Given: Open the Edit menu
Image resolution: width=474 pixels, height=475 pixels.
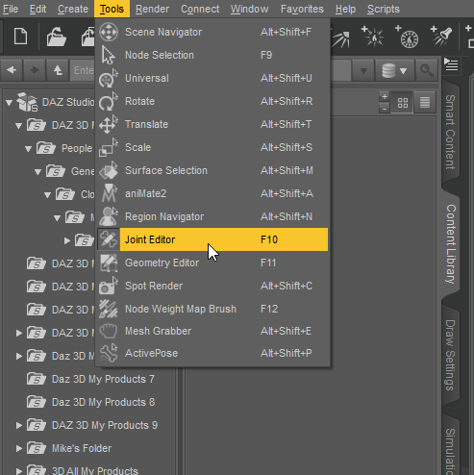Looking at the screenshot, I should [37, 9].
